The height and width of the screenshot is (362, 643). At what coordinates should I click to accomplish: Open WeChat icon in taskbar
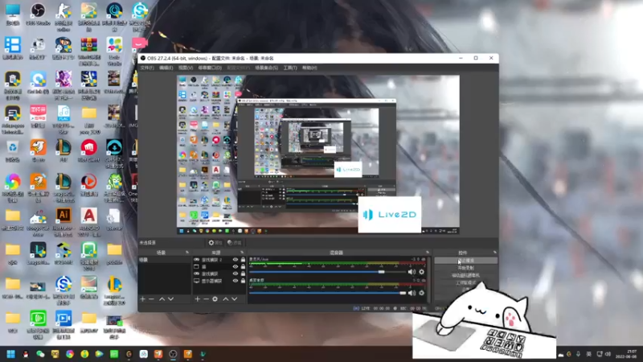point(40,354)
